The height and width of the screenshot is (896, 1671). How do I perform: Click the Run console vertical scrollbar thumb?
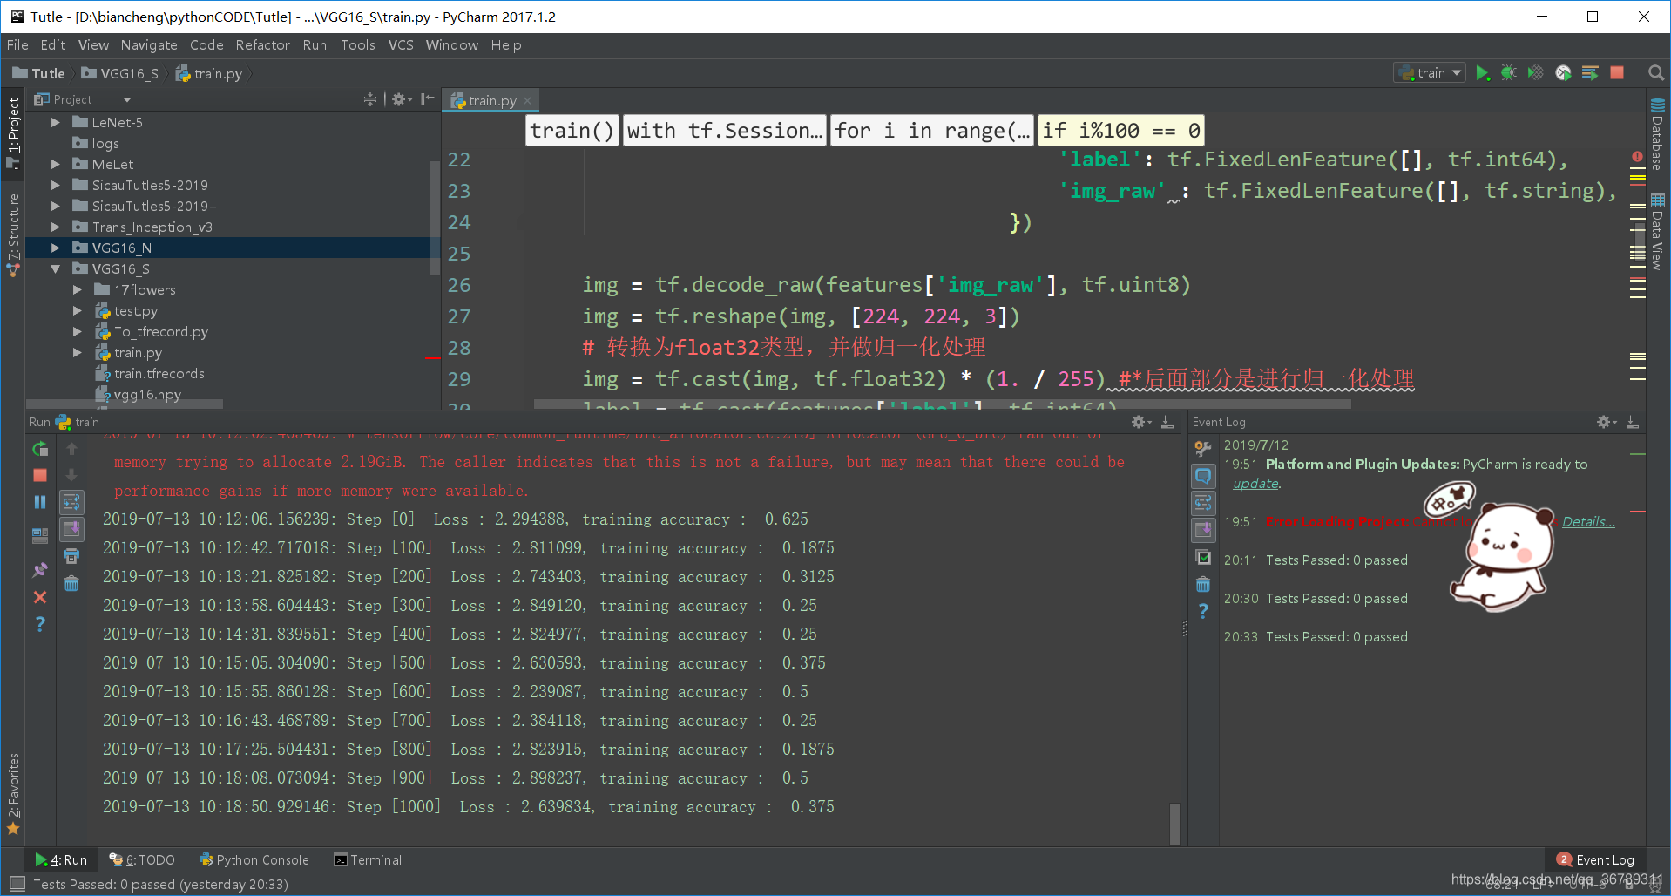[x=1174, y=824]
